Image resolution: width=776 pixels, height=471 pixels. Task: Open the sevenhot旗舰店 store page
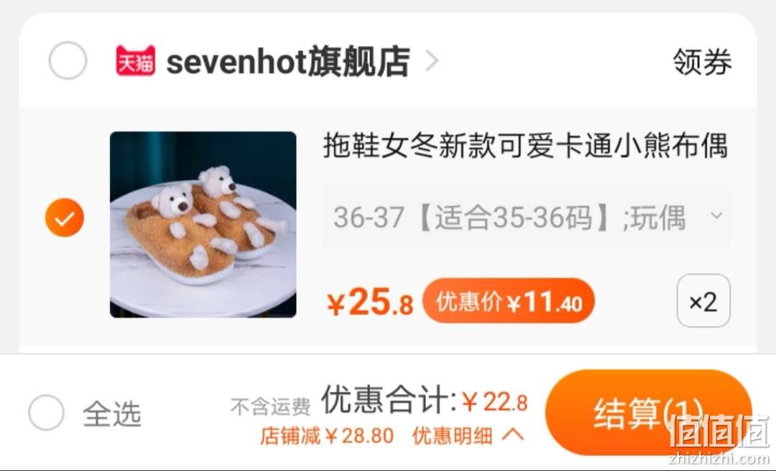pos(287,62)
